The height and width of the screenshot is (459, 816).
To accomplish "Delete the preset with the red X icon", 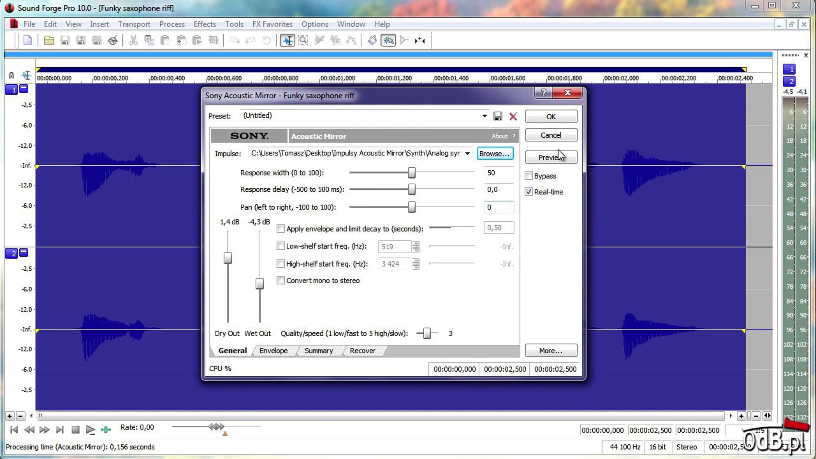I will coord(513,116).
